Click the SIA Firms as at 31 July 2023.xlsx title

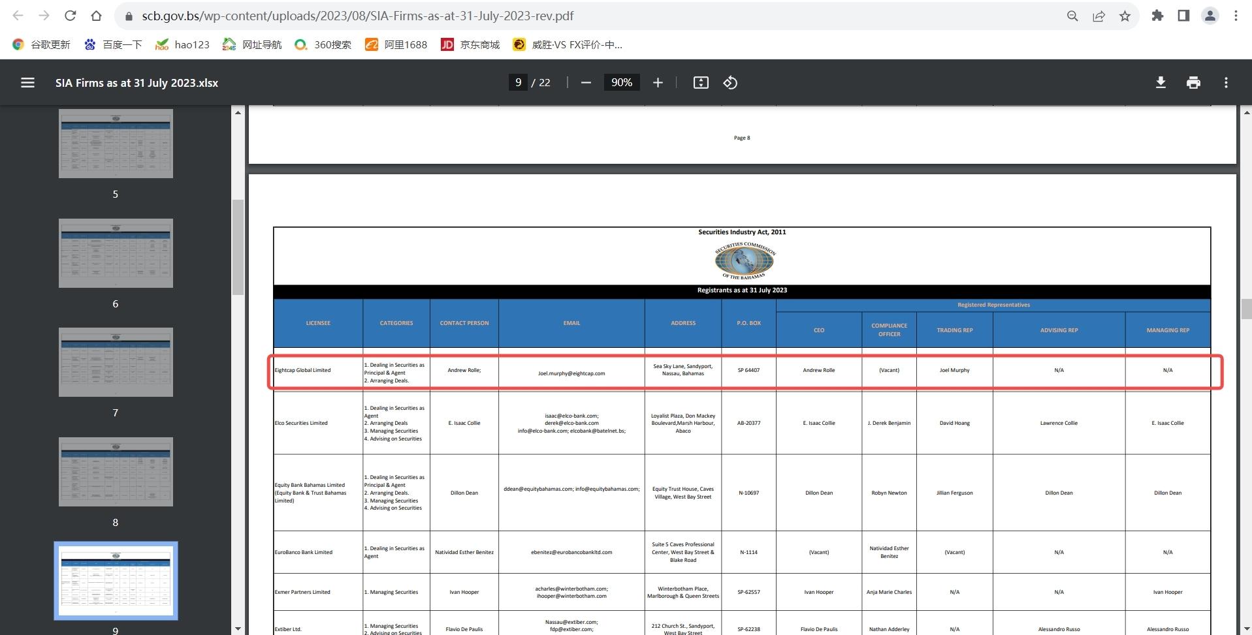[136, 83]
